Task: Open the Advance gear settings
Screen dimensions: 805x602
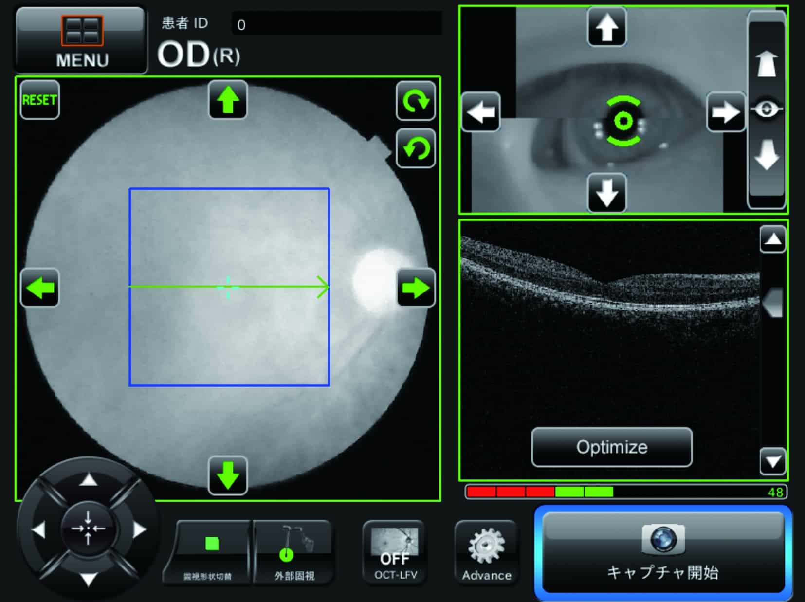Action: [x=486, y=552]
